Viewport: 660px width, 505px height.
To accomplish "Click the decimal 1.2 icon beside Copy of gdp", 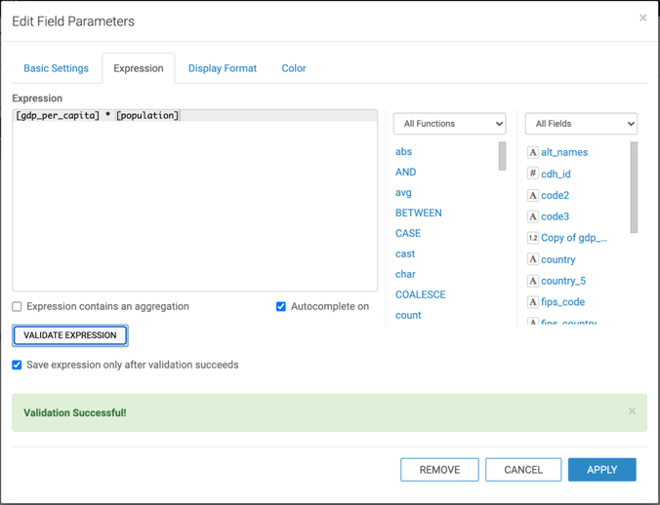I will coord(532,238).
